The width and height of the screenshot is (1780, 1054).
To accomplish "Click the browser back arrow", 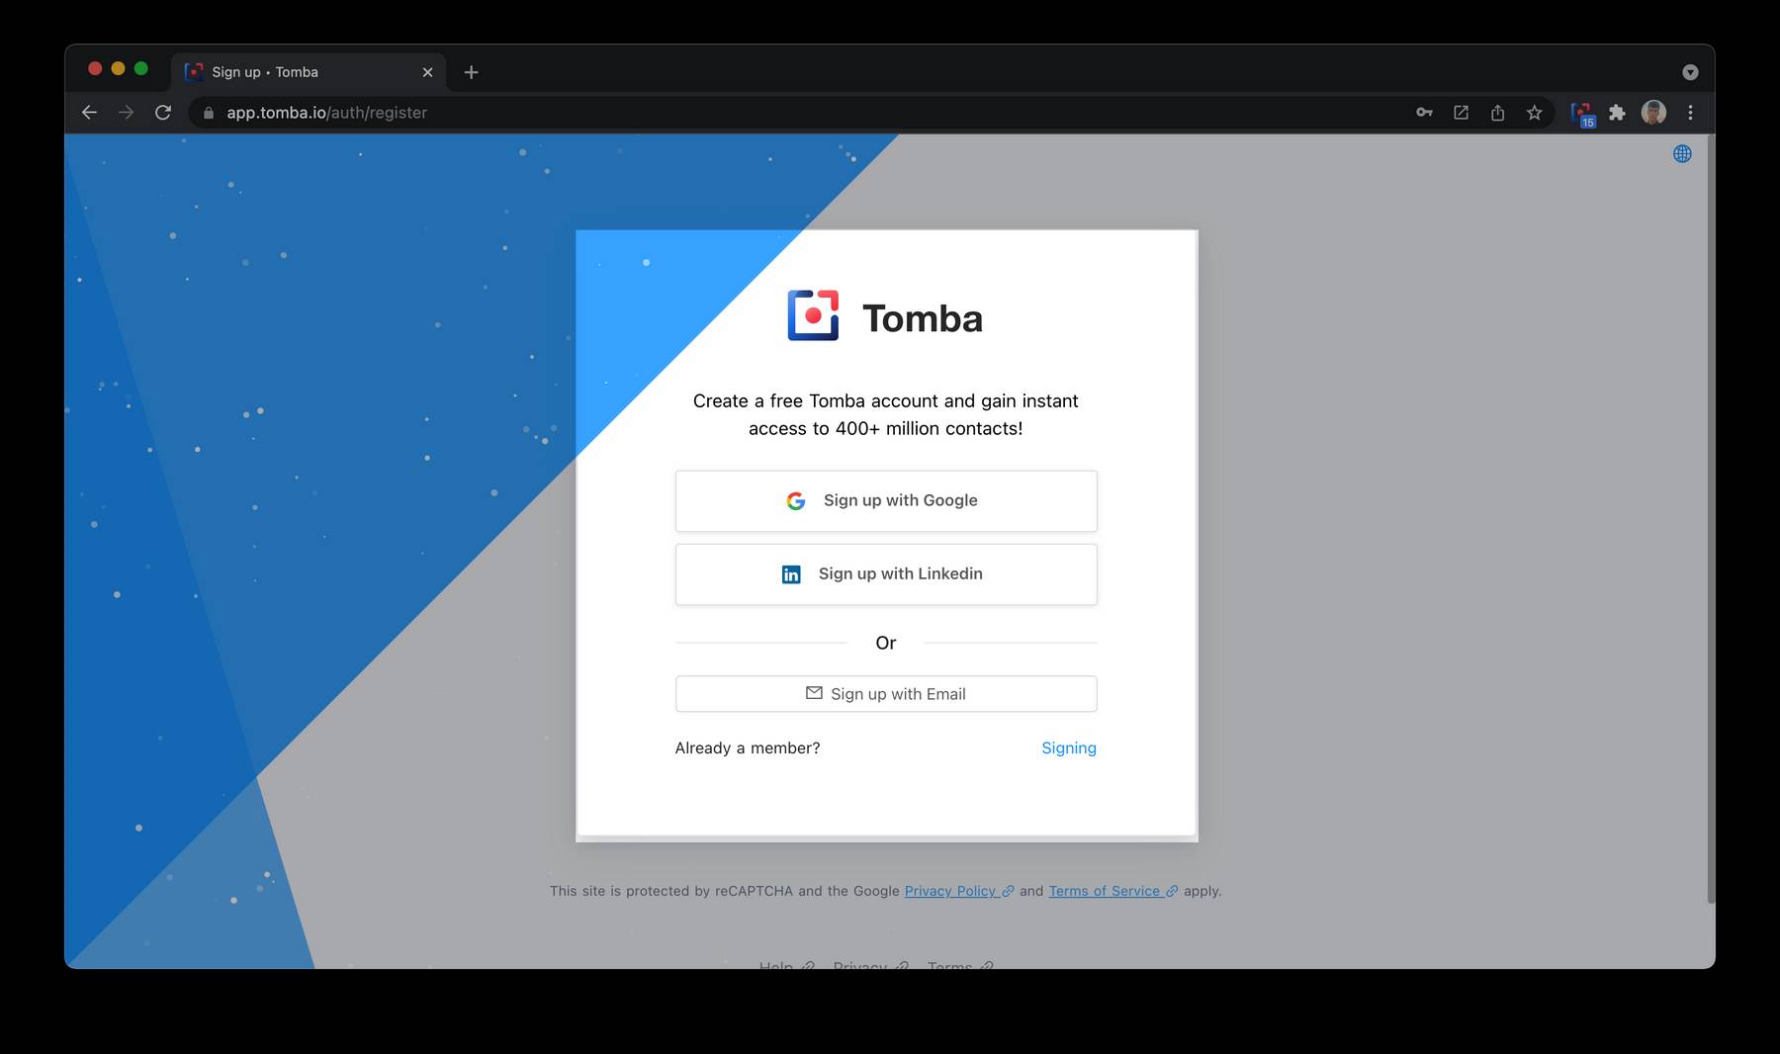I will [x=89, y=113].
